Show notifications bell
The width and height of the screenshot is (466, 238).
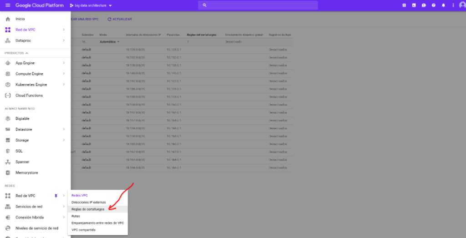pos(443,5)
